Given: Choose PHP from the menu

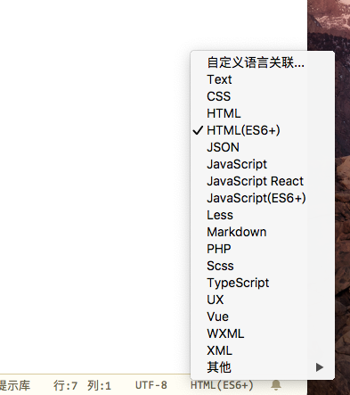Looking at the screenshot, I should [263, 249].
